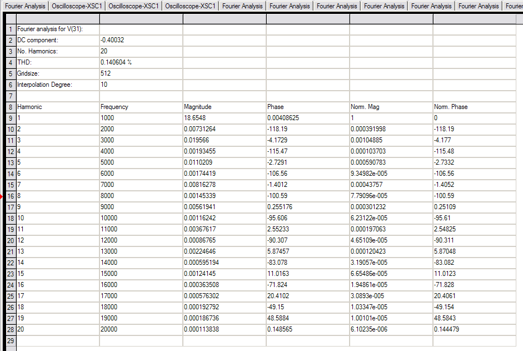Viewport: 523px width, 351px height.
Task: Select phase cell -4.1729
Action: pos(308,140)
